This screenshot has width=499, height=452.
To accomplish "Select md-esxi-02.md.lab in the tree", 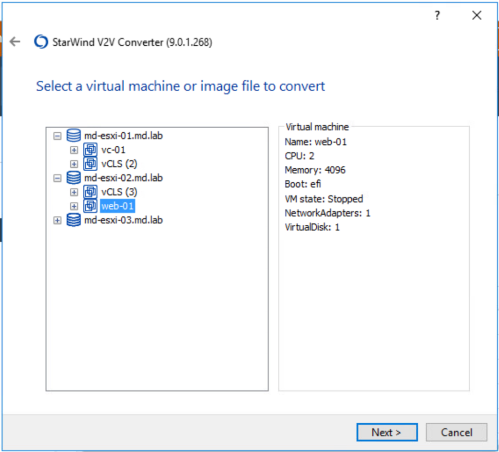I will click(x=123, y=178).
